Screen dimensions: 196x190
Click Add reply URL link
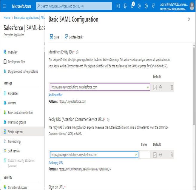(x=56, y=163)
